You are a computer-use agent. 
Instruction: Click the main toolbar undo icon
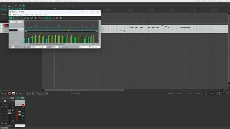16,6
